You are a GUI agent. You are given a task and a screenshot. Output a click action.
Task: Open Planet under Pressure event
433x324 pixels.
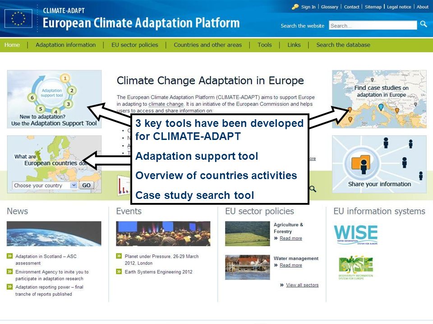click(161, 260)
